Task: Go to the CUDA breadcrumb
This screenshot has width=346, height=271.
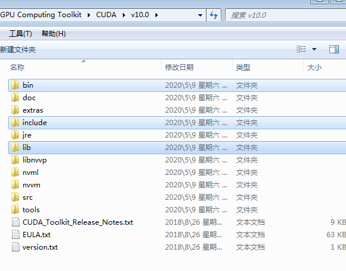Action: click(106, 15)
